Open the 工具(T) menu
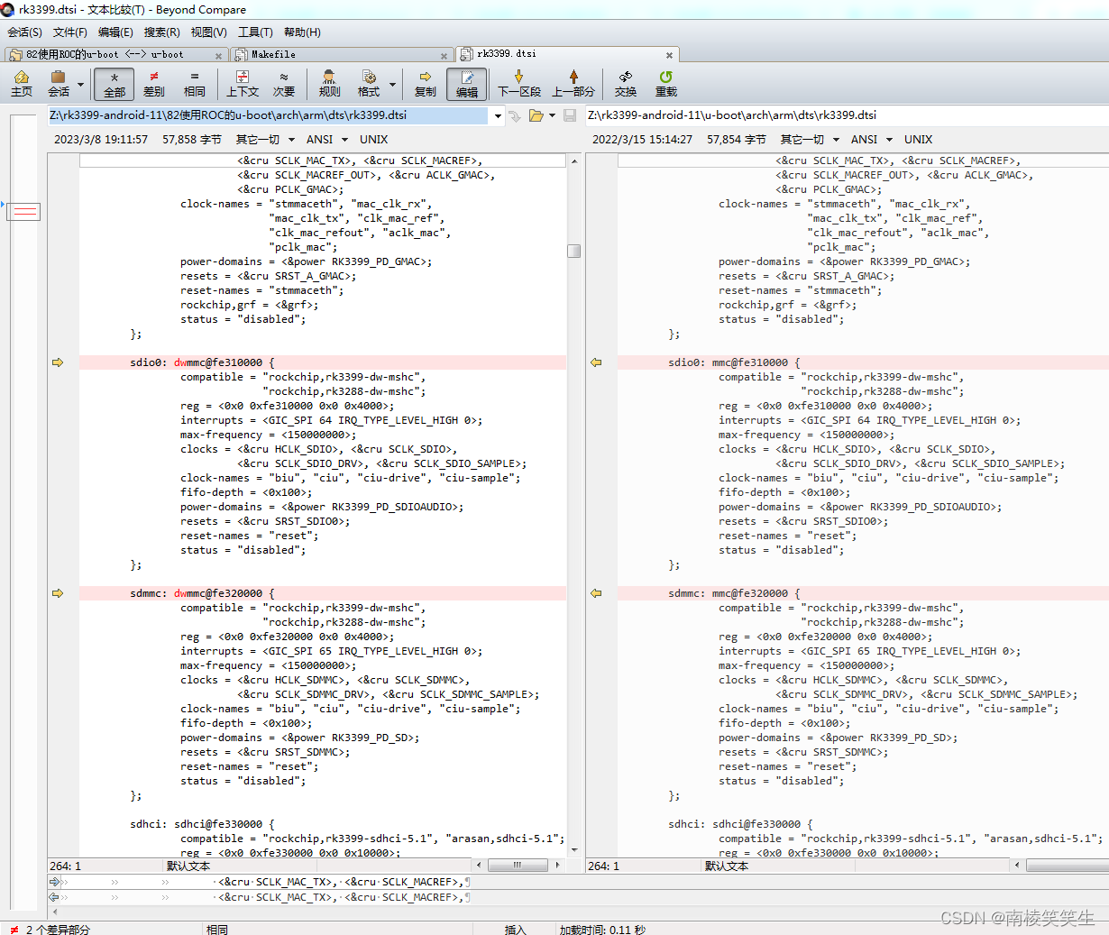Screen dimensions: 1109x935 pos(255,32)
